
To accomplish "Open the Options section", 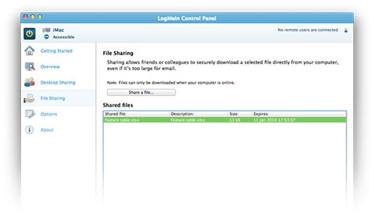I will tap(49, 114).
